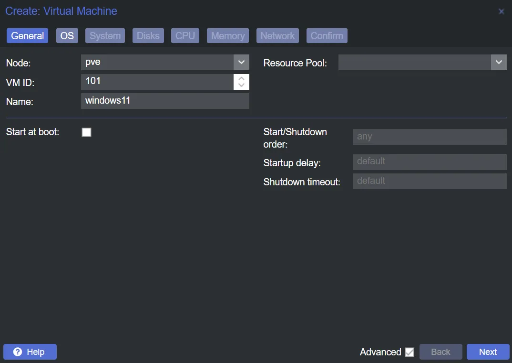Click the Name field containing windows11

(164, 101)
